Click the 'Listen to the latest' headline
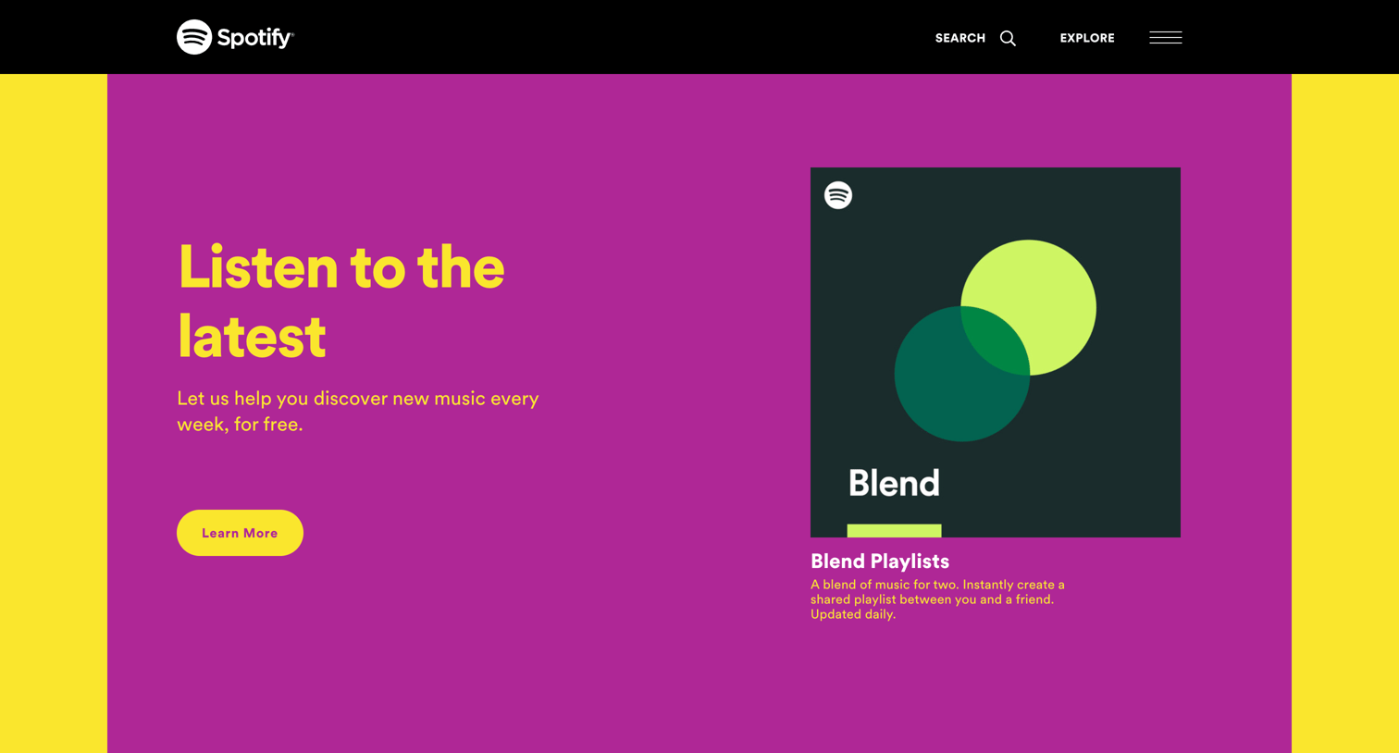The height and width of the screenshot is (753, 1399). (340, 302)
